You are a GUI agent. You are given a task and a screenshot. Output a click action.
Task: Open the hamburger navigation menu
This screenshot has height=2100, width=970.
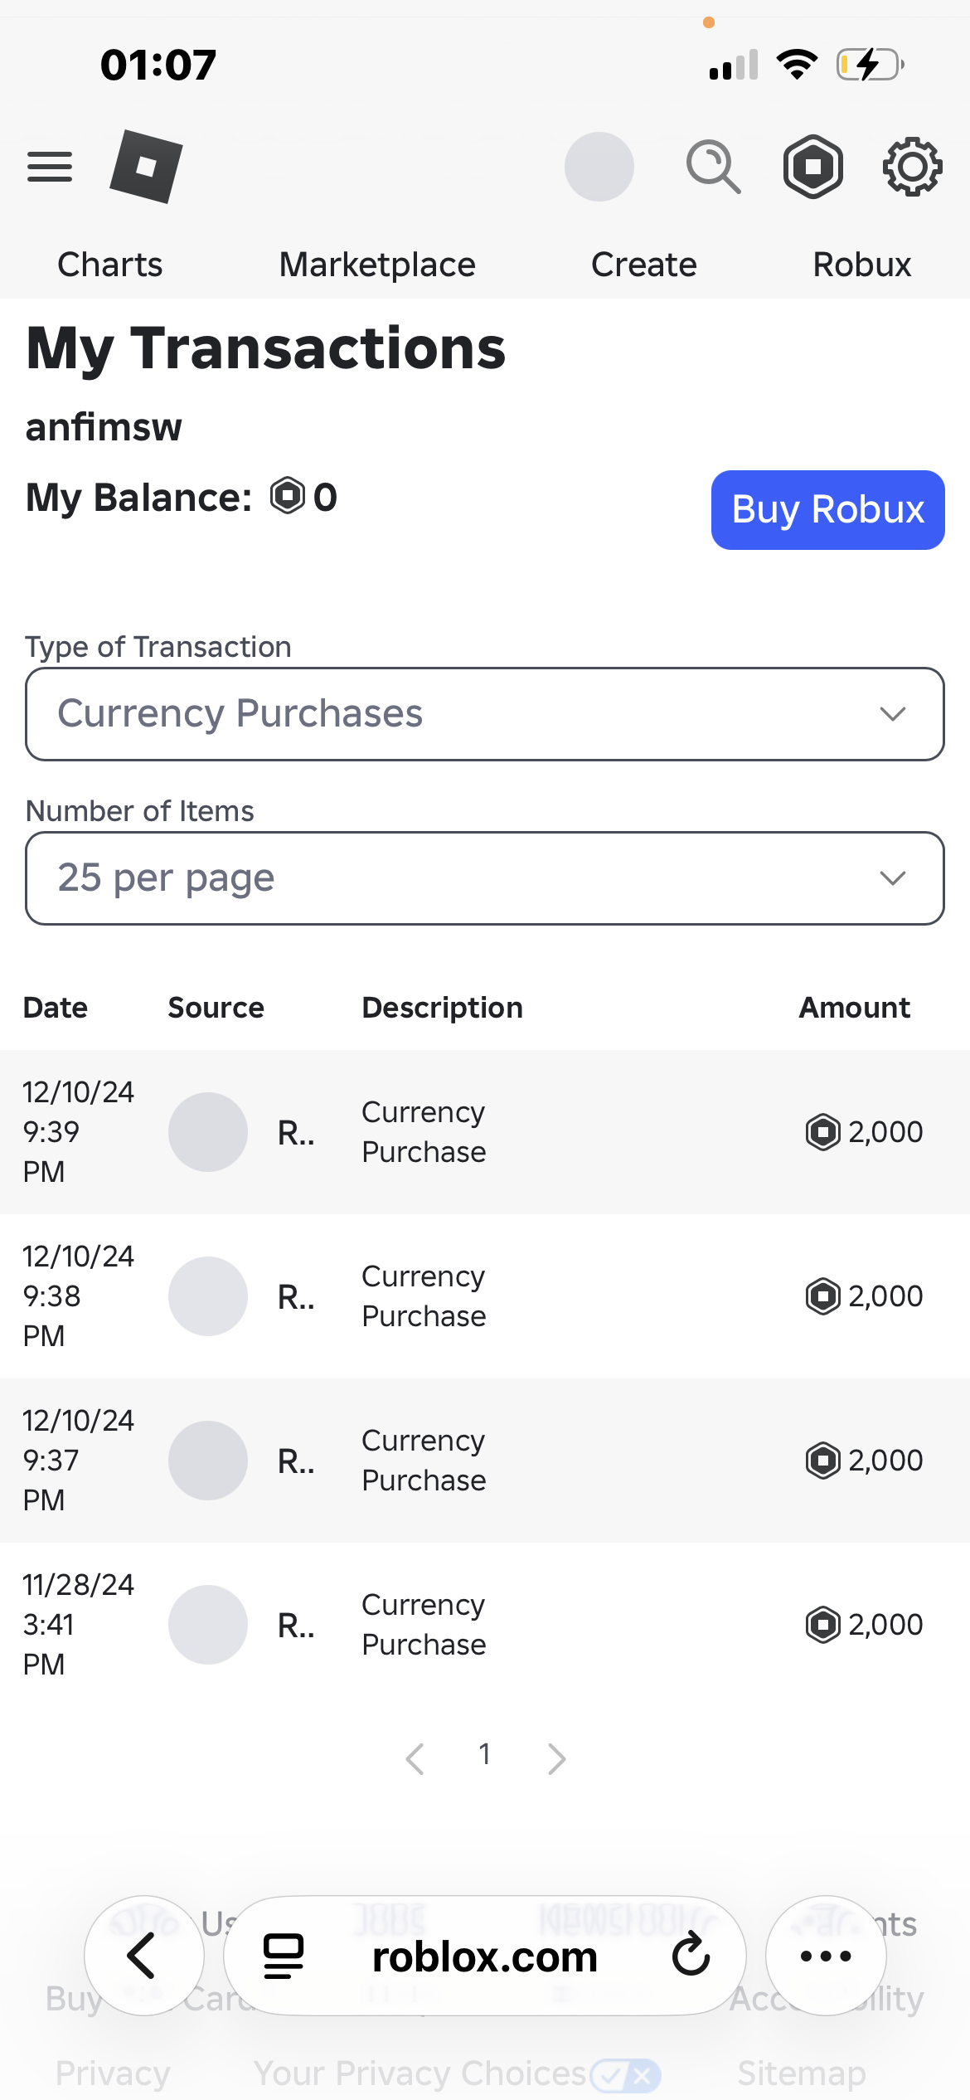coord(50,167)
